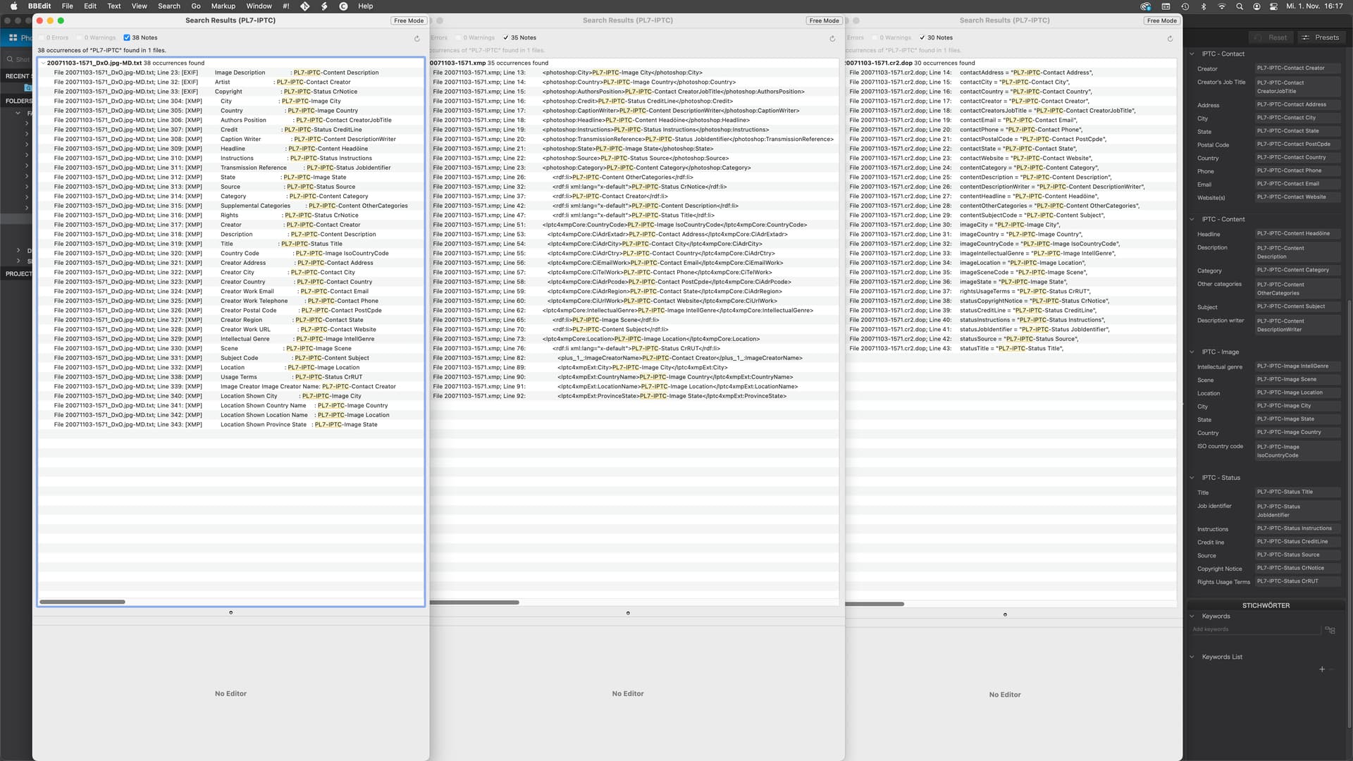The image size is (1353, 761).
Task: Uncheck the 38 Notes checkbox
Action: point(127,38)
